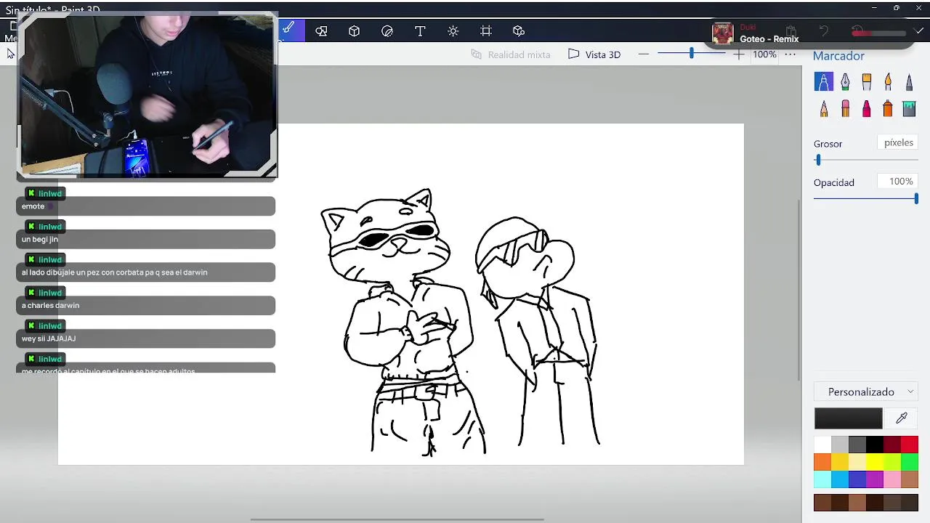The image size is (930, 523).
Task: Click the zoom in plus icon
Action: coord(738,54)
